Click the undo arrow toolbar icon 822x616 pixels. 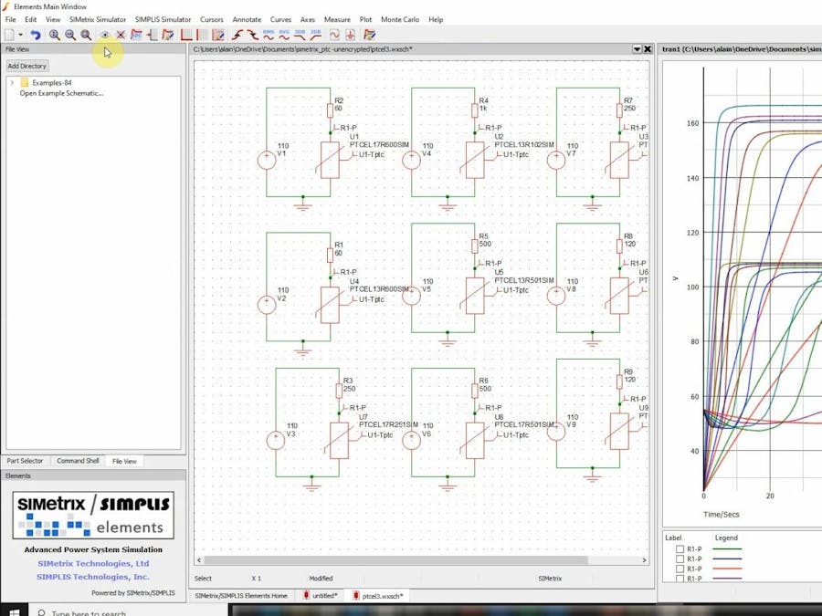point(35,35)
